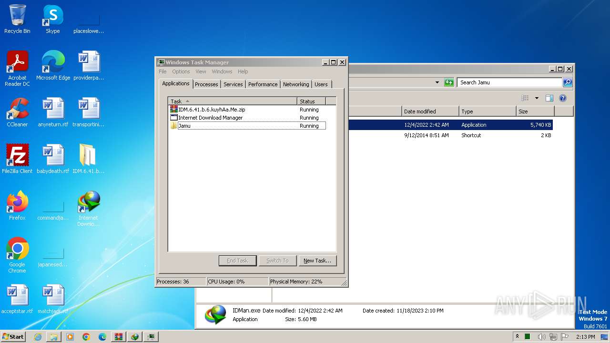Open acceptstar.rtf document icon
The height and width of the screenshot is (343, 610).
click(x=17, y=299)
